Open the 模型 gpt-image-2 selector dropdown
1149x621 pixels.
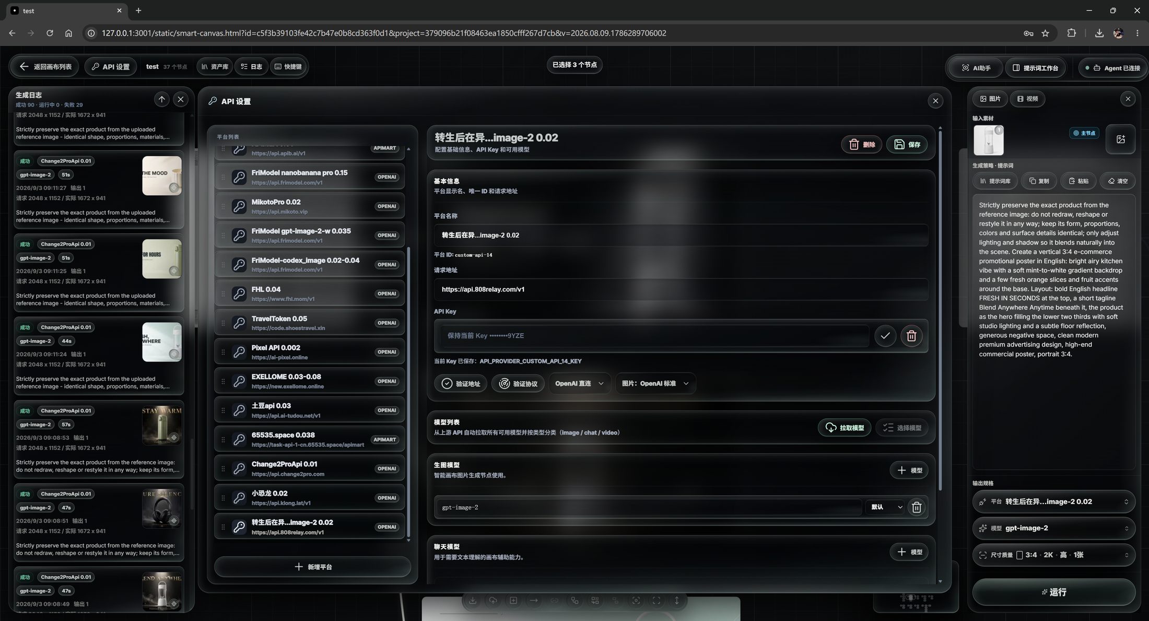point(1053,528)
